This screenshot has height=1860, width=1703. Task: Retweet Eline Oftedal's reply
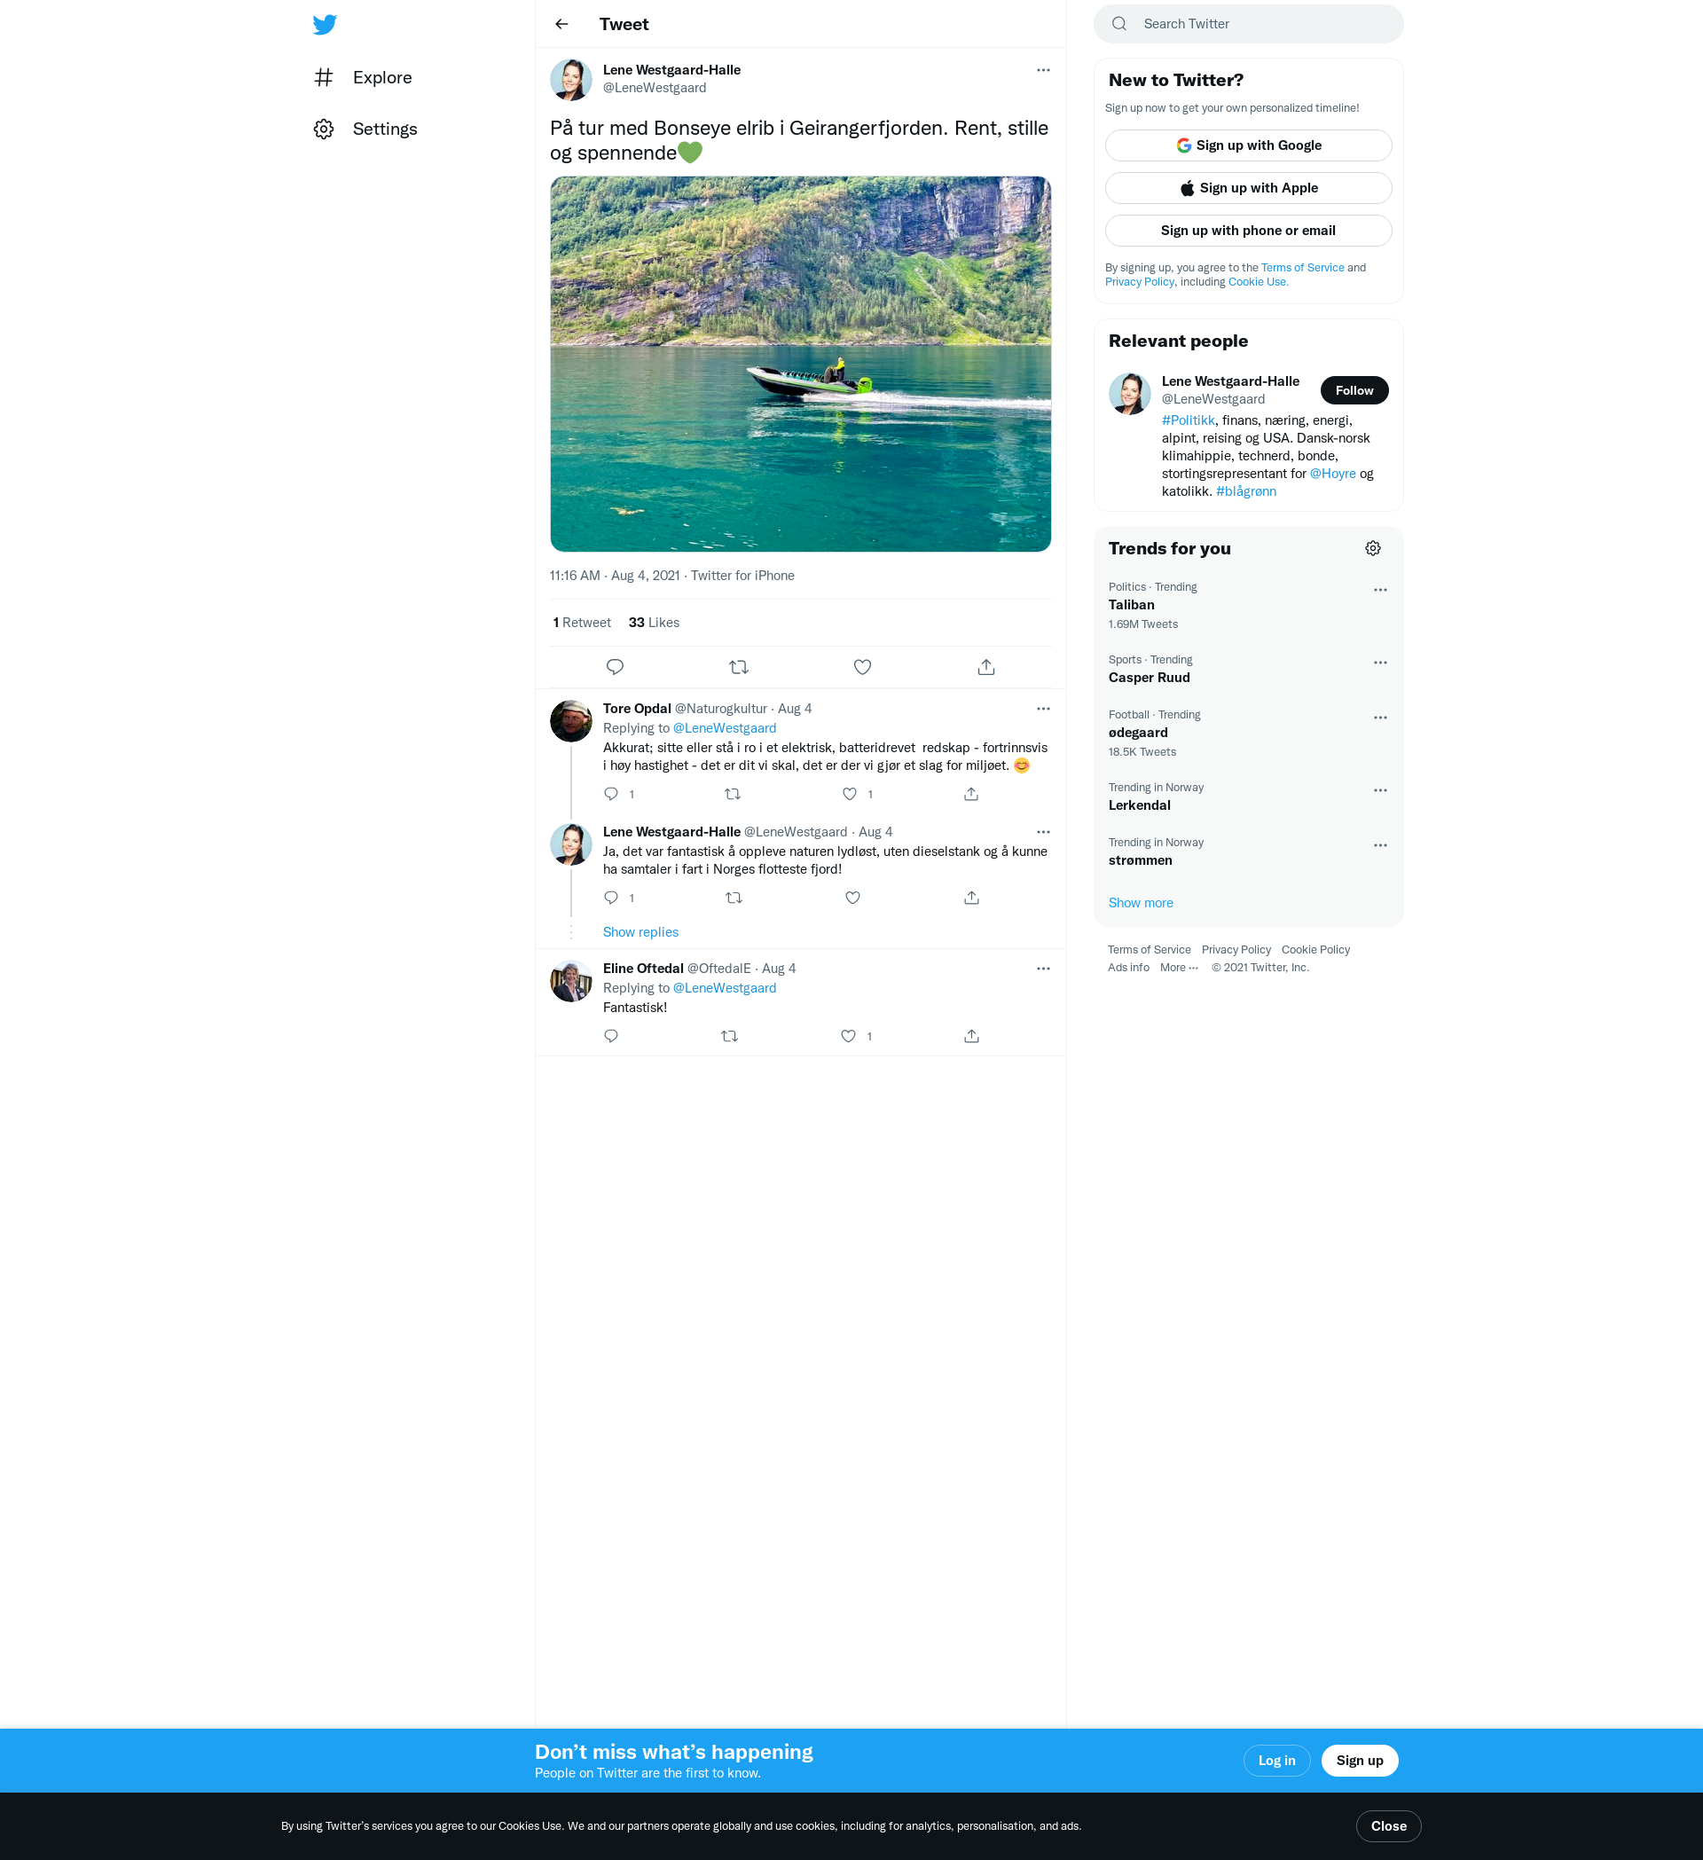tap(729, 1036)
